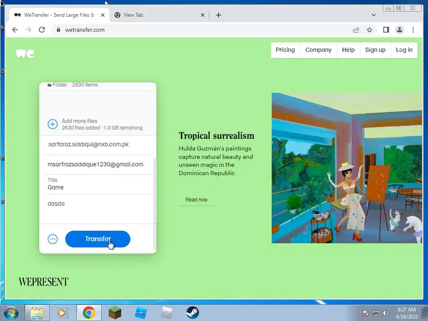Close the WeTransfer tab
This screenshot has height=321, width=428.
click(103, 15)
